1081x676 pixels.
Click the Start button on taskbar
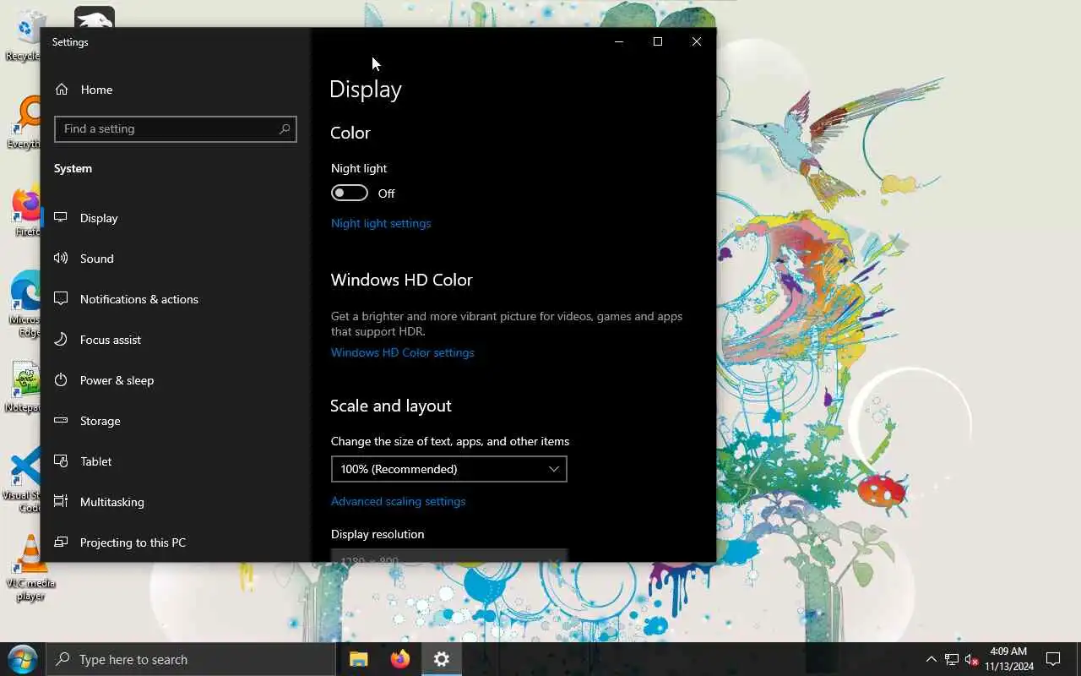pyautogui.click(x=22, y=659)
